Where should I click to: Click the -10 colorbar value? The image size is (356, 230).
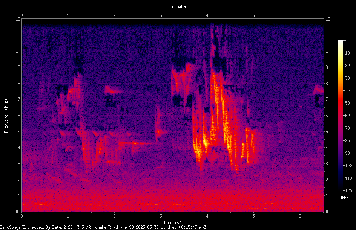click(x=346, y=53)
